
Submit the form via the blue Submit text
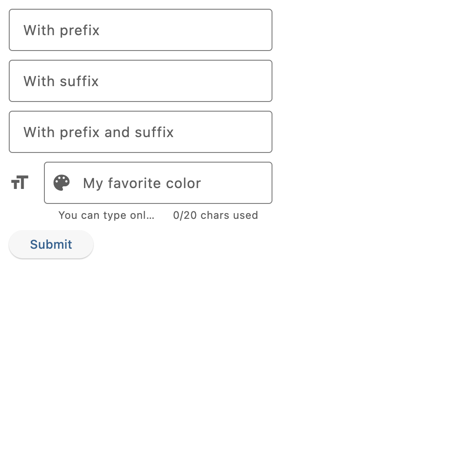coord(51,244)
